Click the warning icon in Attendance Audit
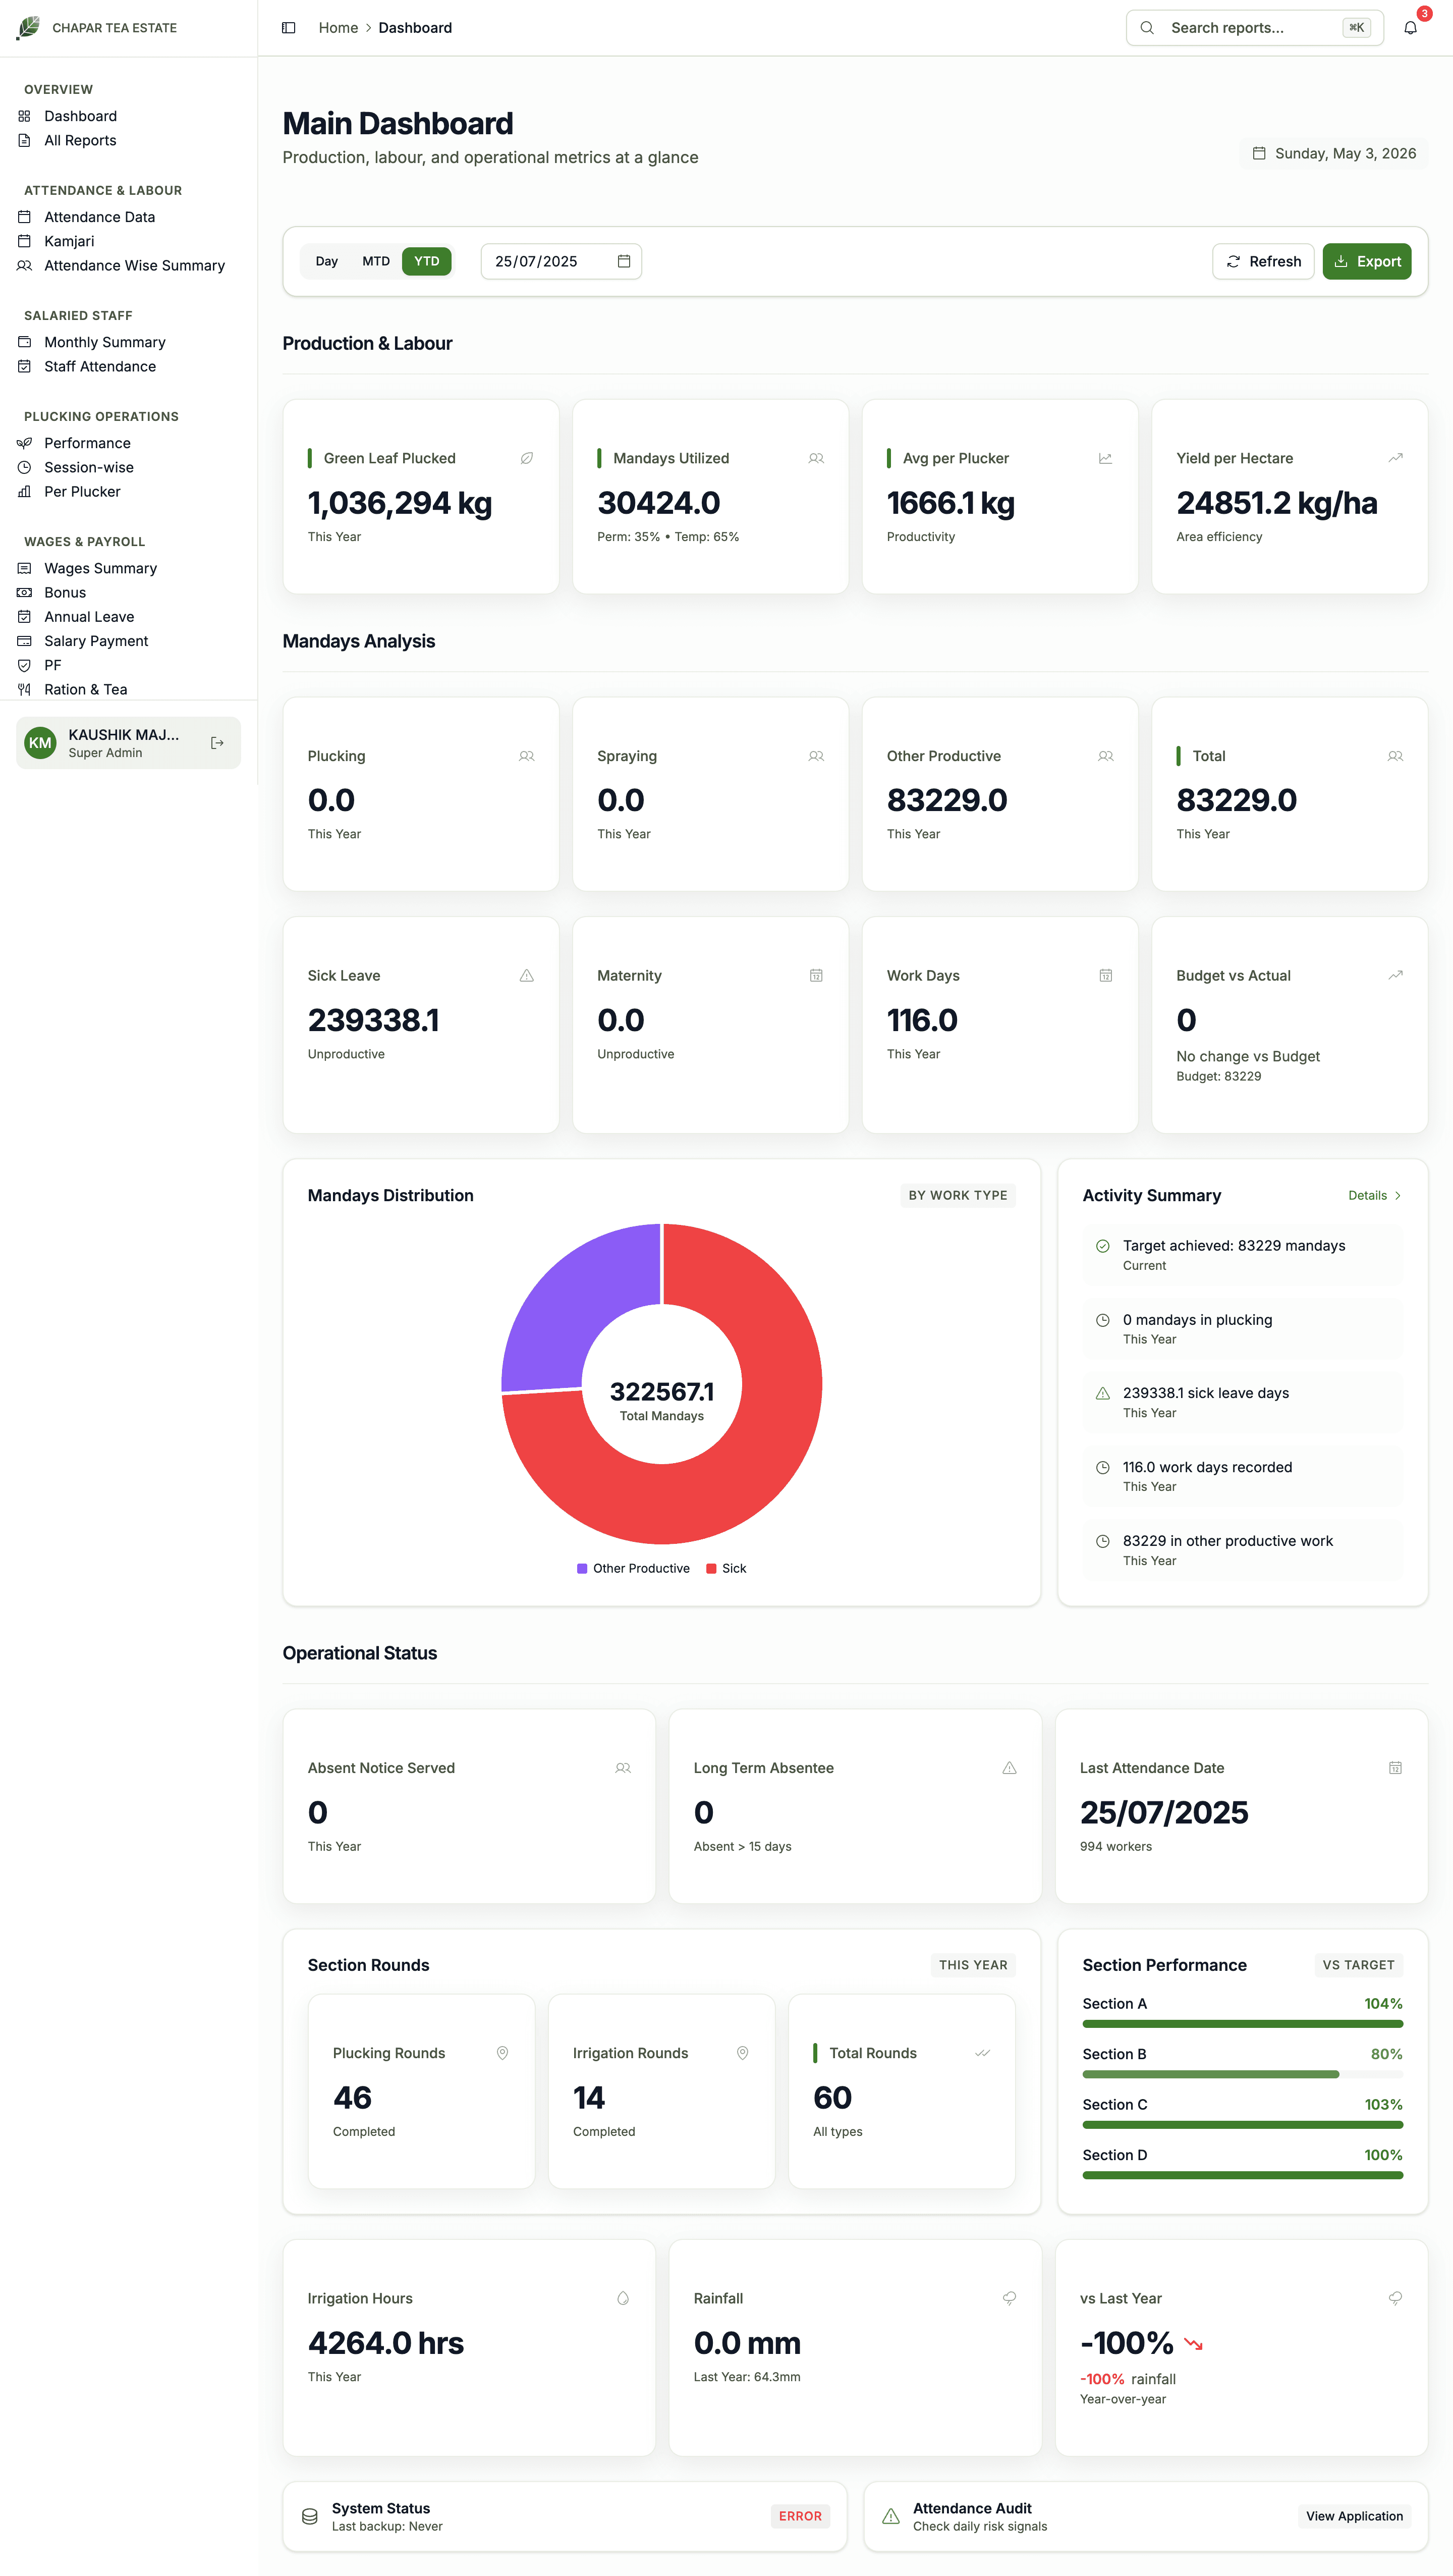This screenshot has width=1453, height=2576. [890, 2517]
